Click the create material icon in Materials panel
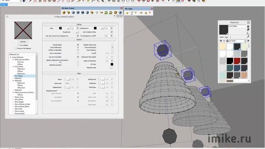 pyautogui.click(x=248, y=29)
